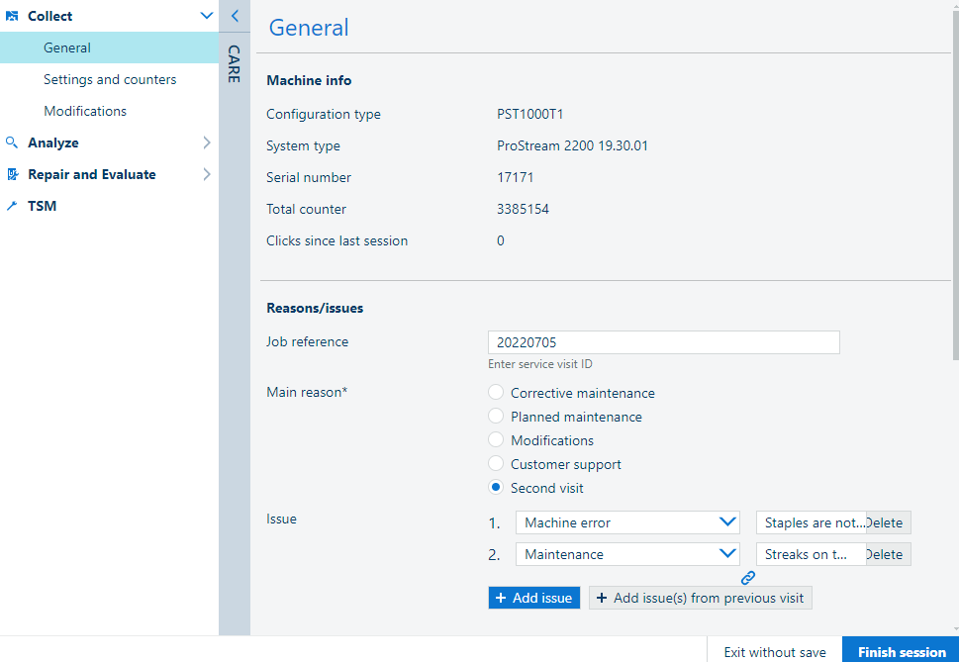Choose Customer support radio option
This screenshot has height=662, width=959.
(x=496, y=464)
